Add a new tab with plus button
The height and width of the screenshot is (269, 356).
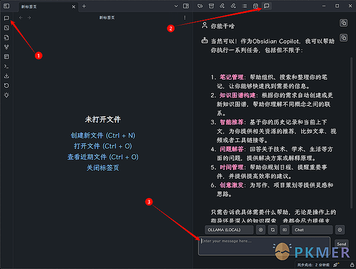coord(84,6)
